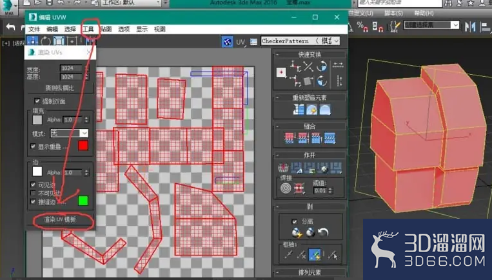Open the 选择 menu in Edit UVW
492x280 pixels.
click(70, 29)
